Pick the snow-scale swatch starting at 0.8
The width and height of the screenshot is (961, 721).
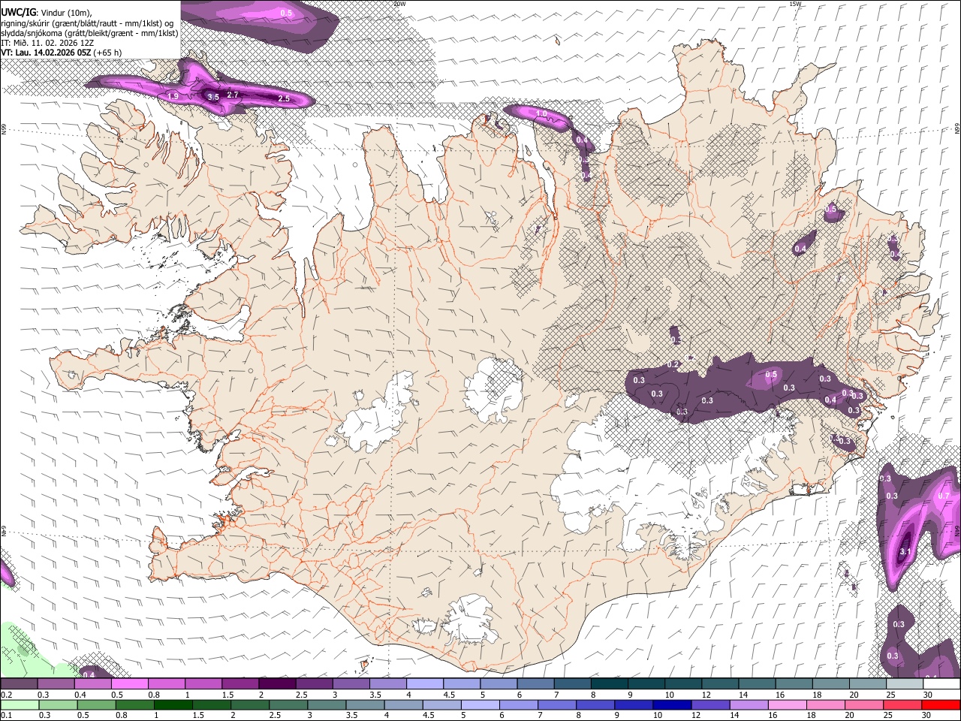click(x=167, y=684)
